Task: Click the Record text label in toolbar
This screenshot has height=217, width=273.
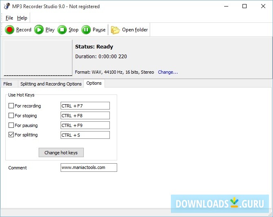Action: tap(24, 30)
